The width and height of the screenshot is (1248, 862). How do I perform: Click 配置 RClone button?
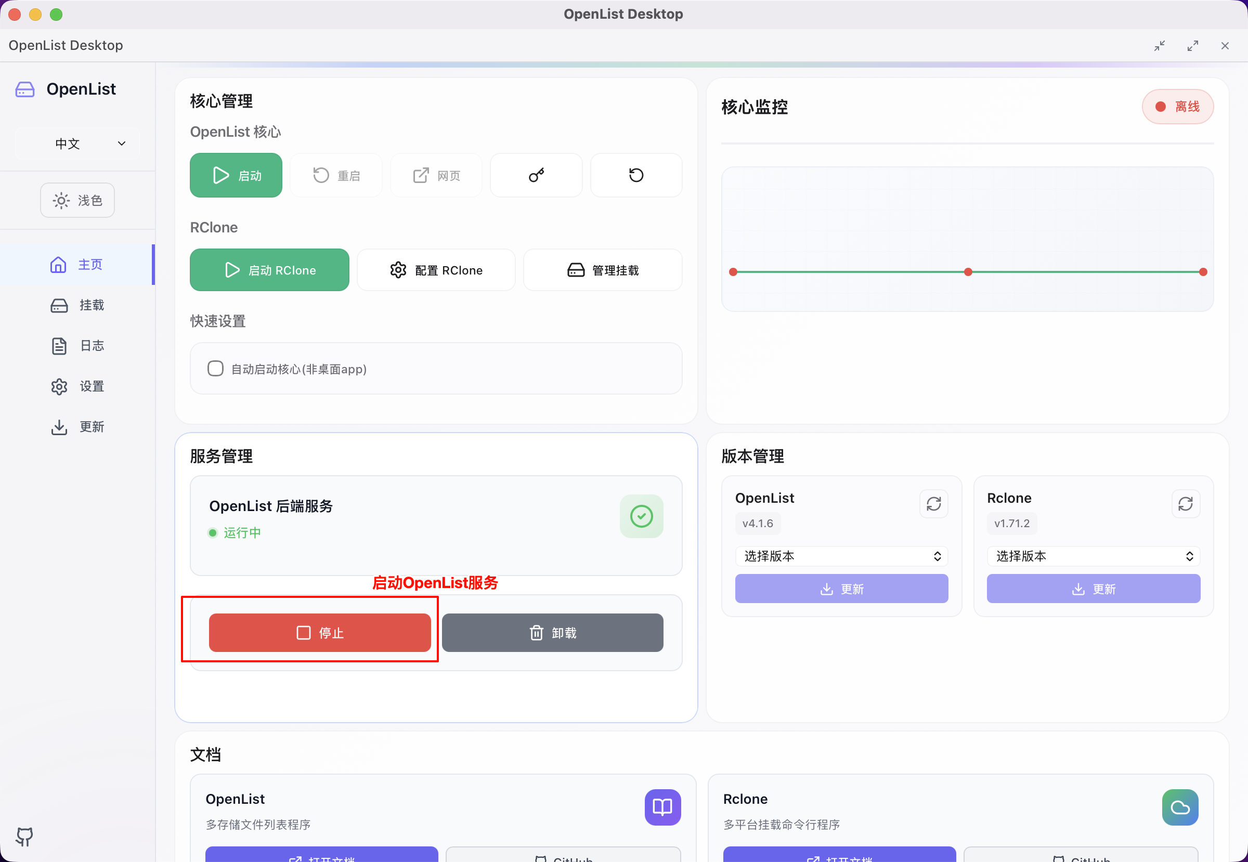435,269
